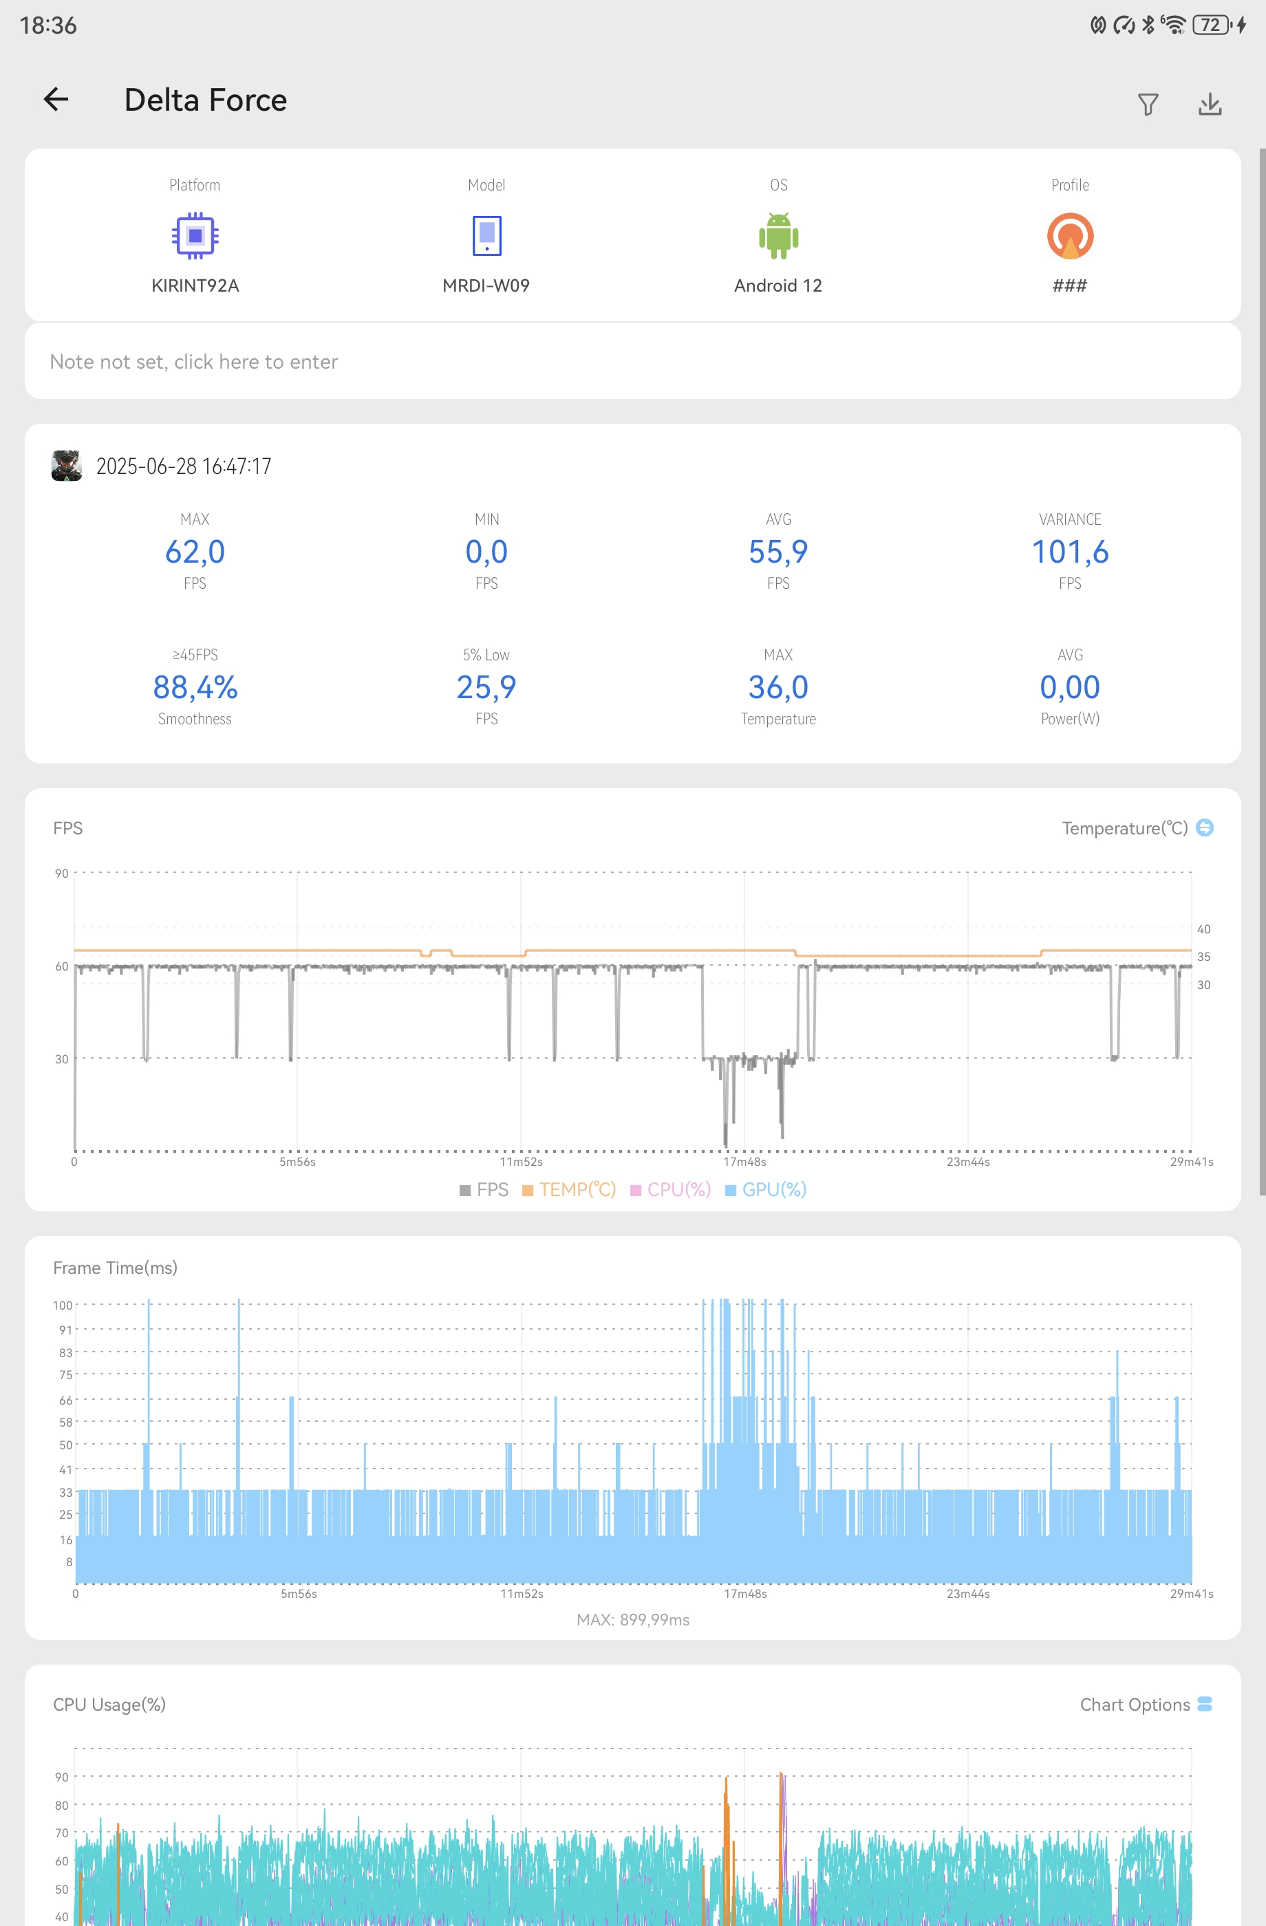This screenshot has width=1266, height=1926.
Task: Open the orange Profile icon
Action: (1070, 235)
